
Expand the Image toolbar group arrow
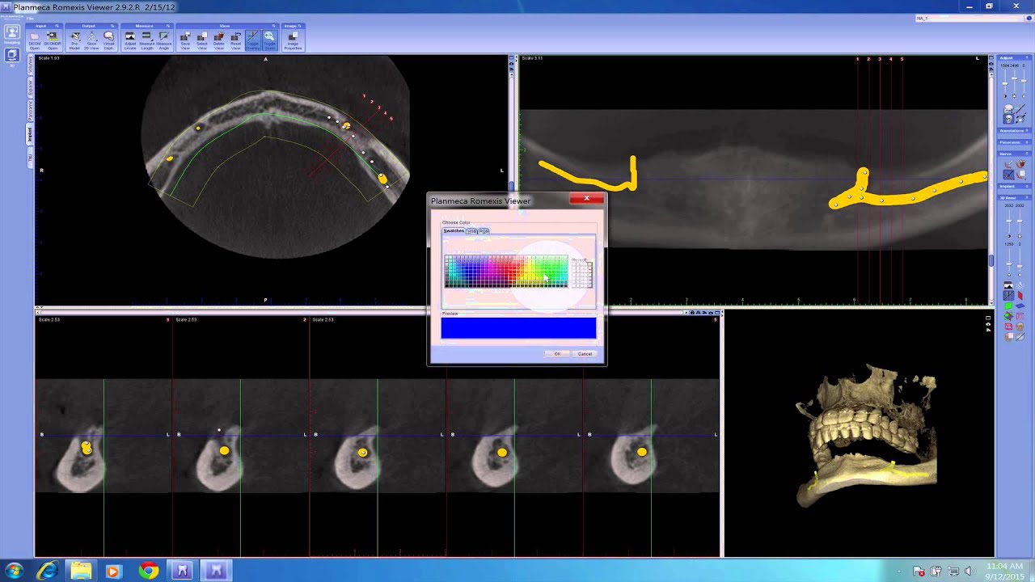click(300, 26)
